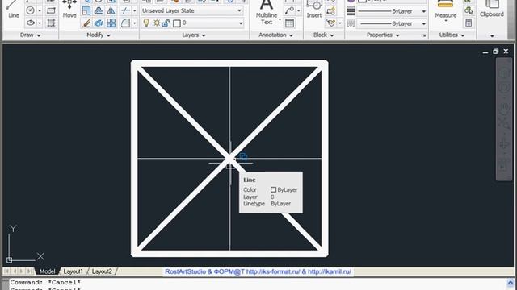Select the Mirror tool icon

(111, 10)
